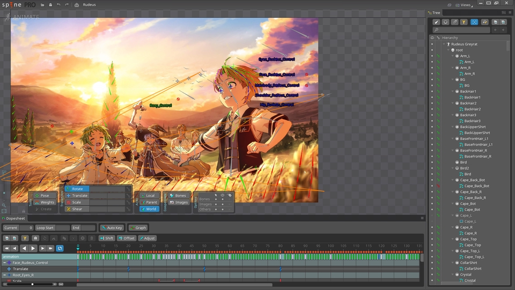The image size is (515, 290).
Task: Click the tree brush filter icon
Action: (436, 22)
